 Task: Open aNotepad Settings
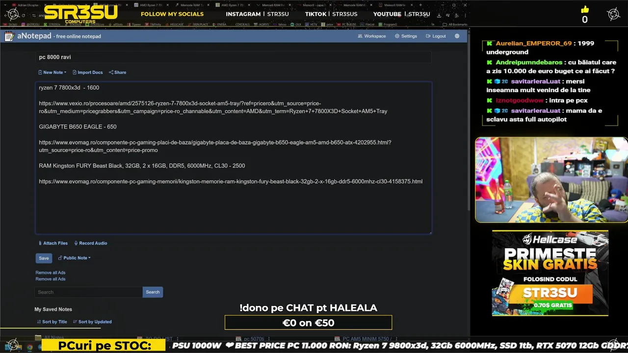click(x=406, y=36)
